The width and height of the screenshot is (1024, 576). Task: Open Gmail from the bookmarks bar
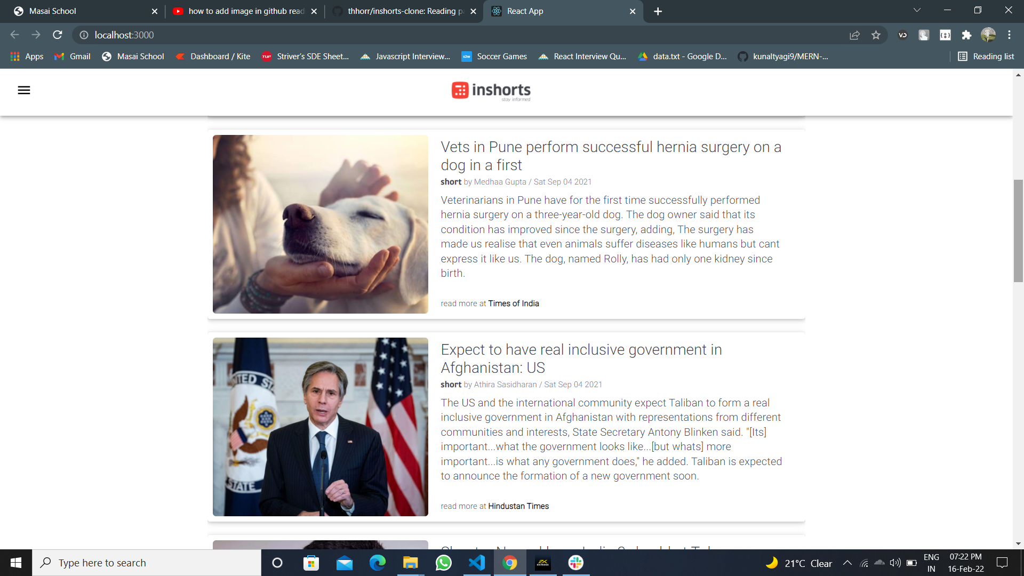71,56
